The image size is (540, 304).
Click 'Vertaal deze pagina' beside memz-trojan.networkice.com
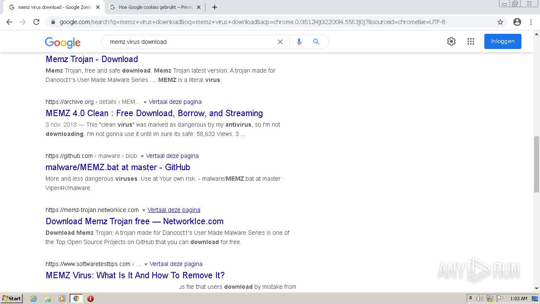(x=174, y=210)
